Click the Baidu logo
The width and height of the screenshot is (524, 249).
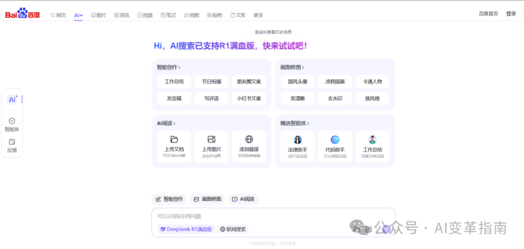[x=22, y=14]
